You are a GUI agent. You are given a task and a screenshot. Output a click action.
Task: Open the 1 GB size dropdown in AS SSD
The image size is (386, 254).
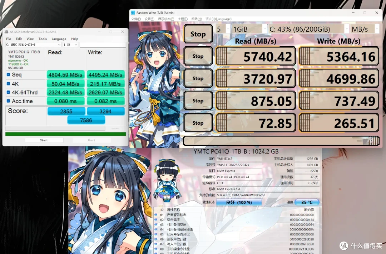pyautogui.click(x=70, y=45)
